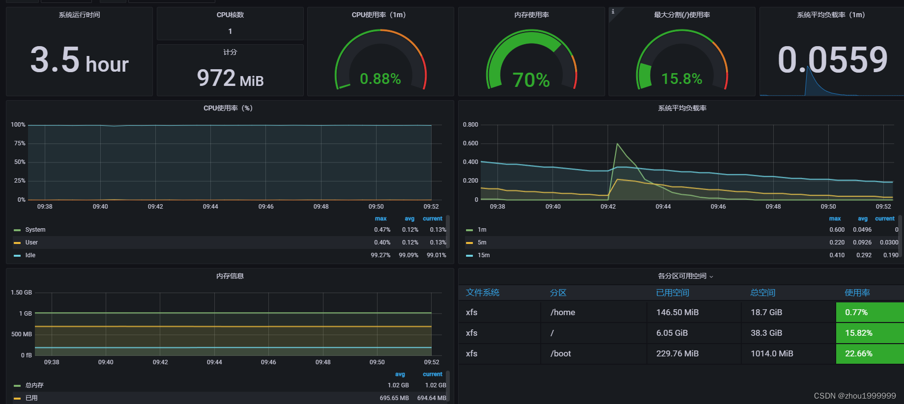This screenshot has height=404, width=904.
Task: Click the 6.05 GiB used space cell
Action: (694, 333)
